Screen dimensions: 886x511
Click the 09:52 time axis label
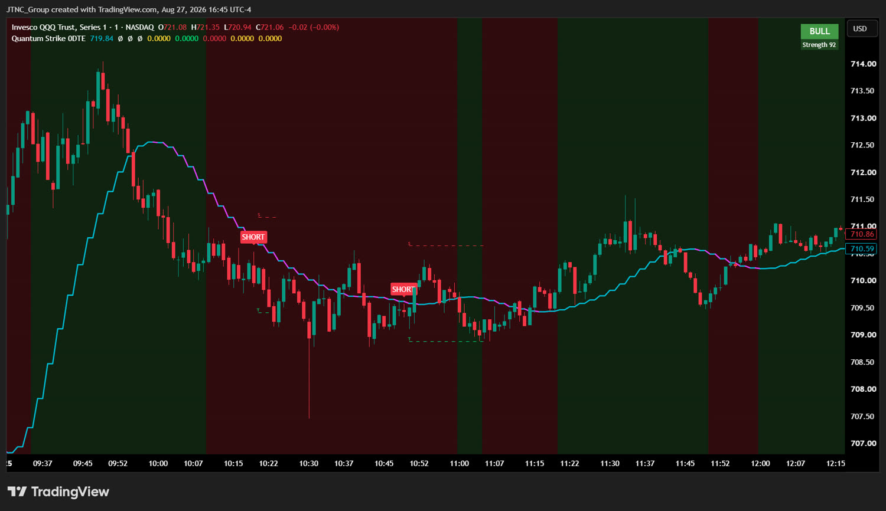118,463
